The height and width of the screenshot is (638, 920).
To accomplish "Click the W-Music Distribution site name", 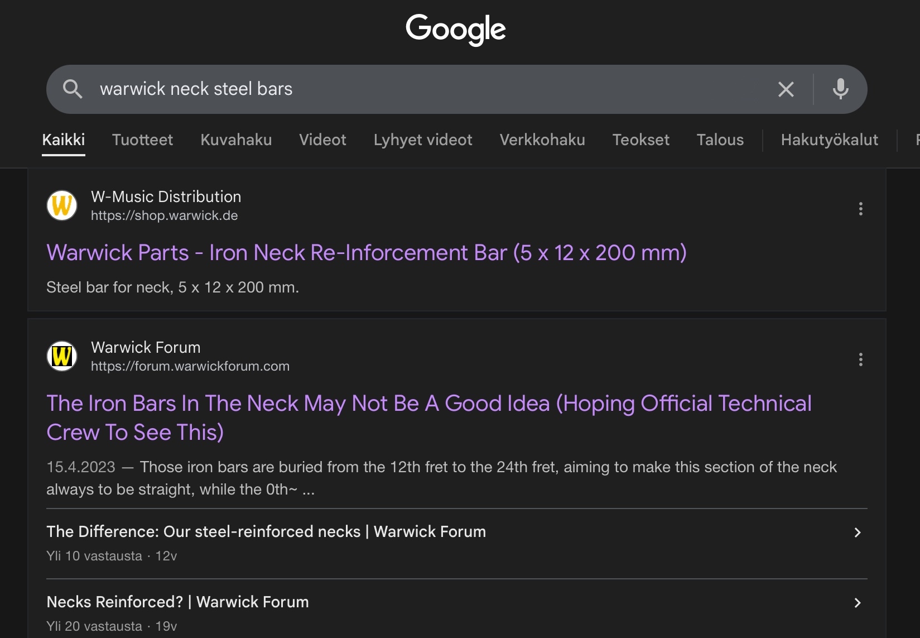I will point(166,196).
